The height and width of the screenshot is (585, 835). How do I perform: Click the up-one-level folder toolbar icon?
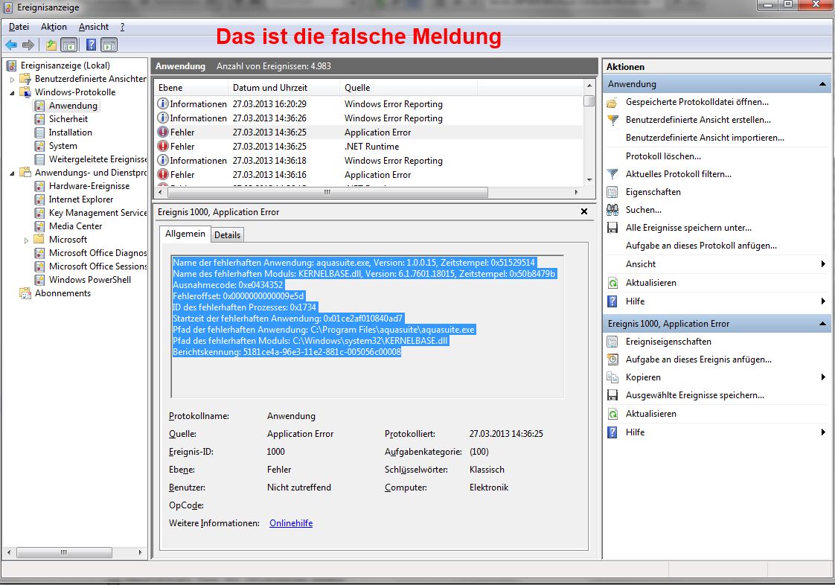tap(51, 45)
